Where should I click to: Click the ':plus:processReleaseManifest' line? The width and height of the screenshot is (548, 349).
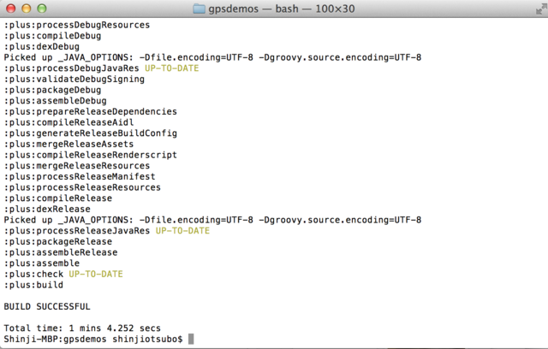[x=80, y=176]
